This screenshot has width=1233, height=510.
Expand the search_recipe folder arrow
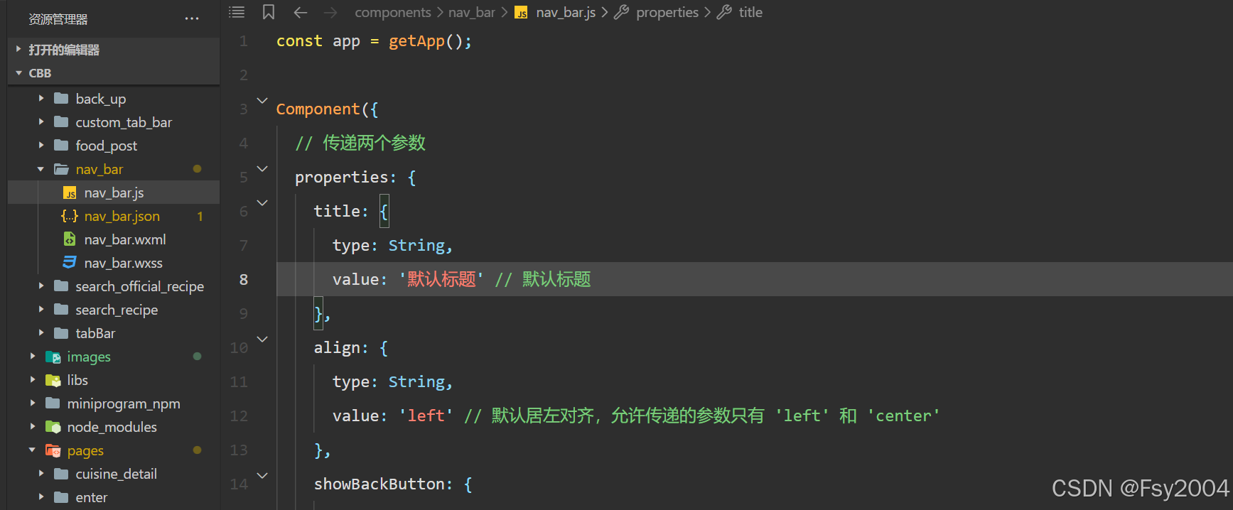(41, 310)
